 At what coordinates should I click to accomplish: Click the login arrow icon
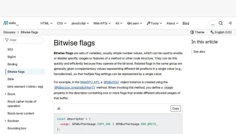pos(230,23)
